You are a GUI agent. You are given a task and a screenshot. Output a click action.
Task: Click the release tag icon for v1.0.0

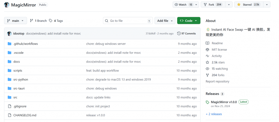pyautogui.click(x=208, y=102)
